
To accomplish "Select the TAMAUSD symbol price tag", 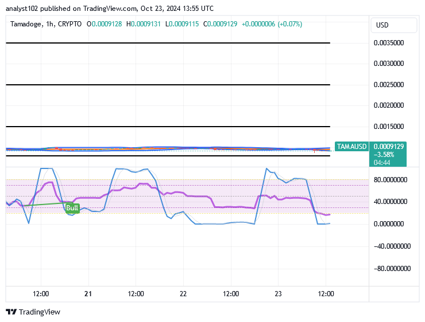I will (351, 147).
